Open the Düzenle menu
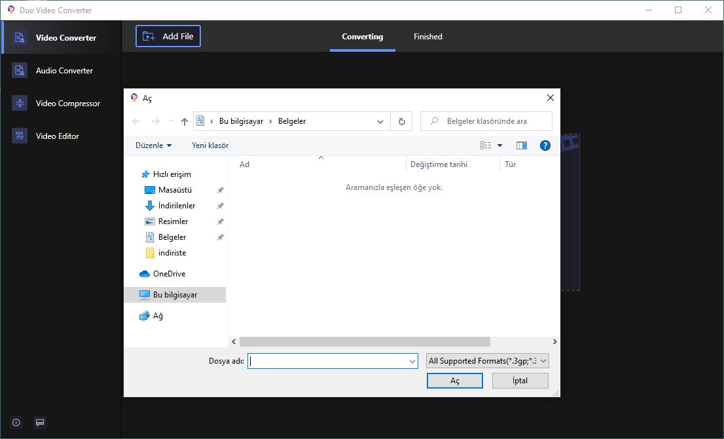 (x=153, y=145)
